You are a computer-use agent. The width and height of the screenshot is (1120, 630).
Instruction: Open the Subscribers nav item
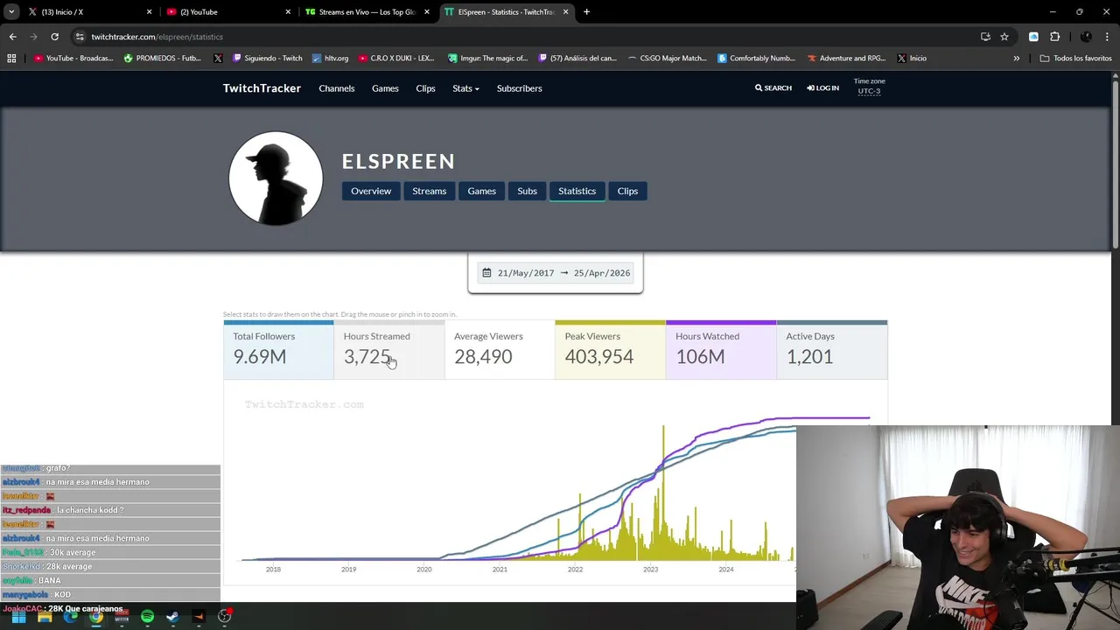click(x=520, y=88)
